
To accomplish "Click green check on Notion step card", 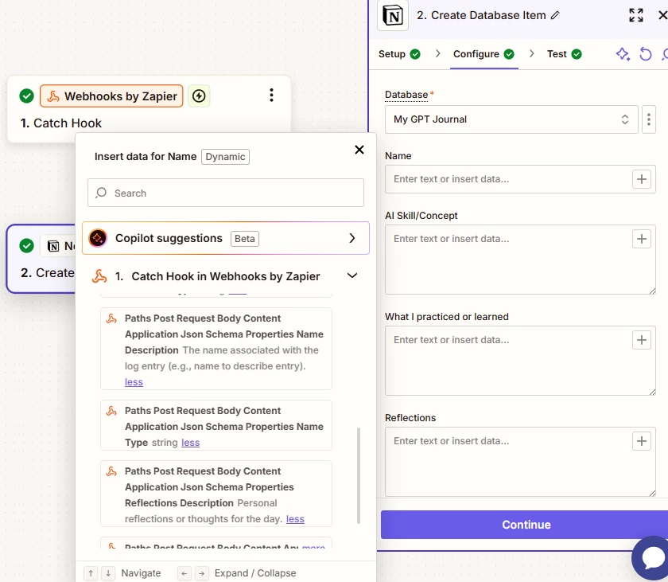I will pyautogui.click(x=26, y=245).
